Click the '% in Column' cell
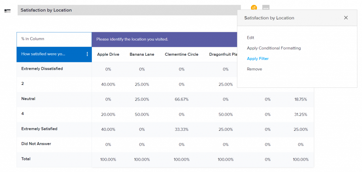 54,39
